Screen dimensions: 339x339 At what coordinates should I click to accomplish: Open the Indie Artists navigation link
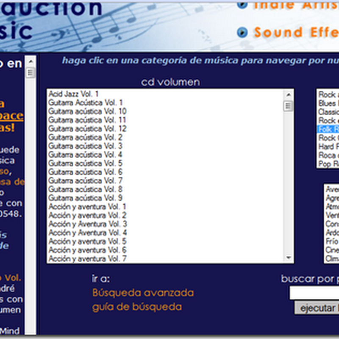(x=297, y=4)
